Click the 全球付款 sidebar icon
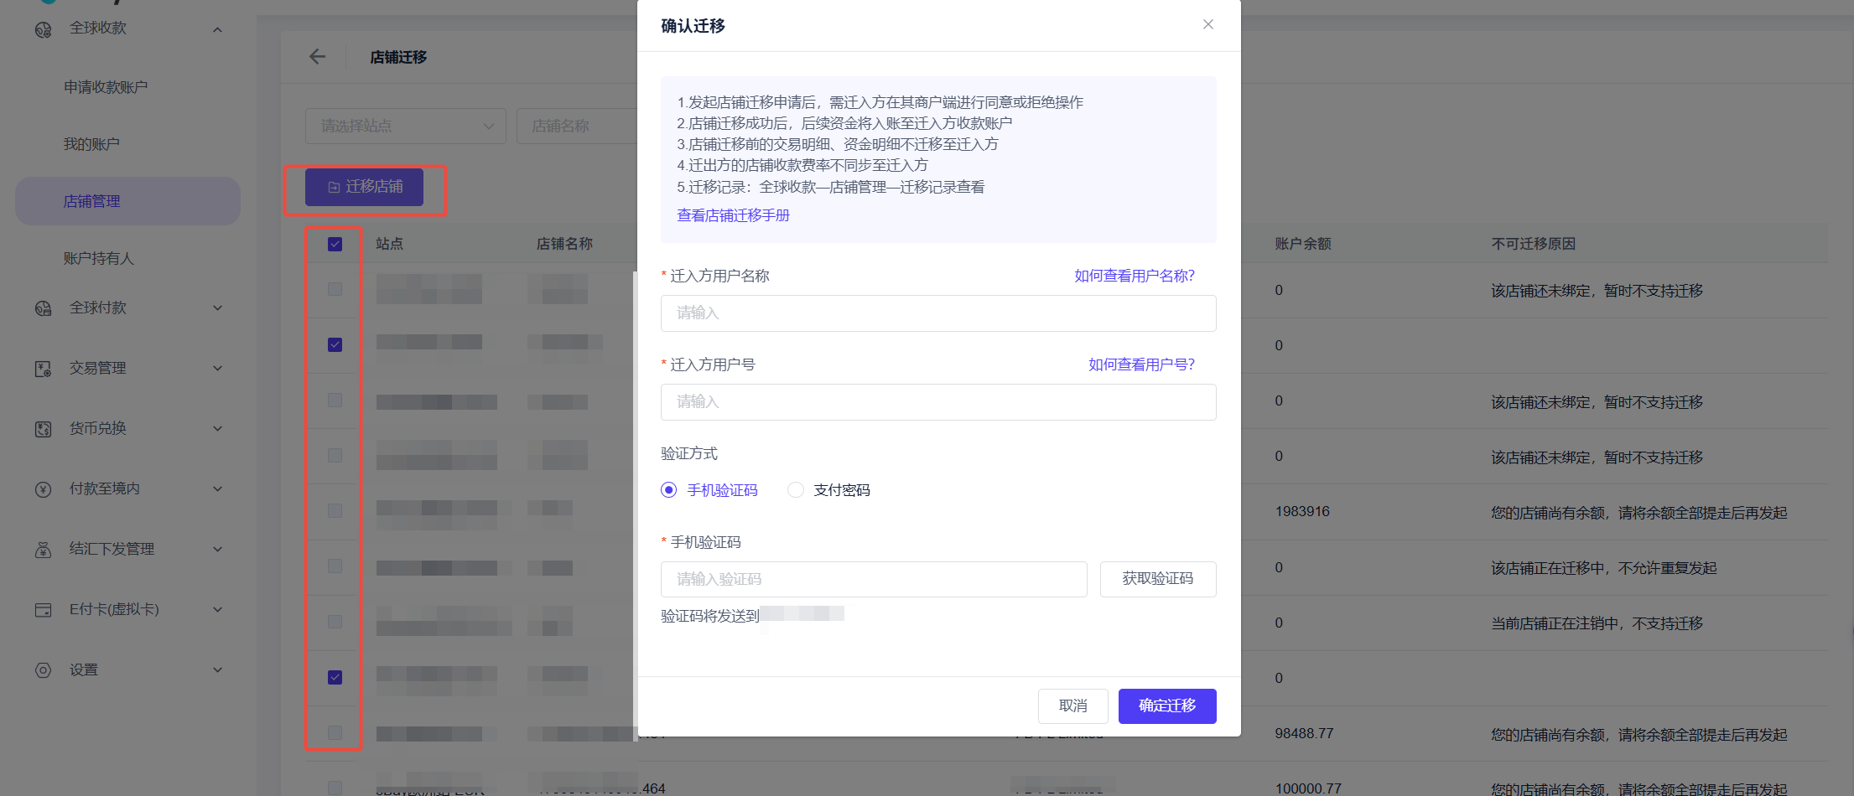The width and height of the screenshot is (1854, 796). (43, 308)
